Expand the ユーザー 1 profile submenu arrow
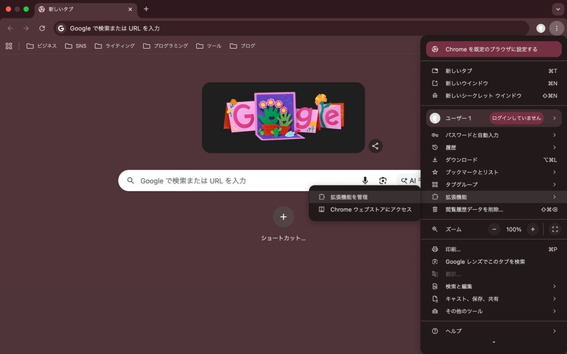Screen dimensions: 567x354 click(x=554, y=118)
